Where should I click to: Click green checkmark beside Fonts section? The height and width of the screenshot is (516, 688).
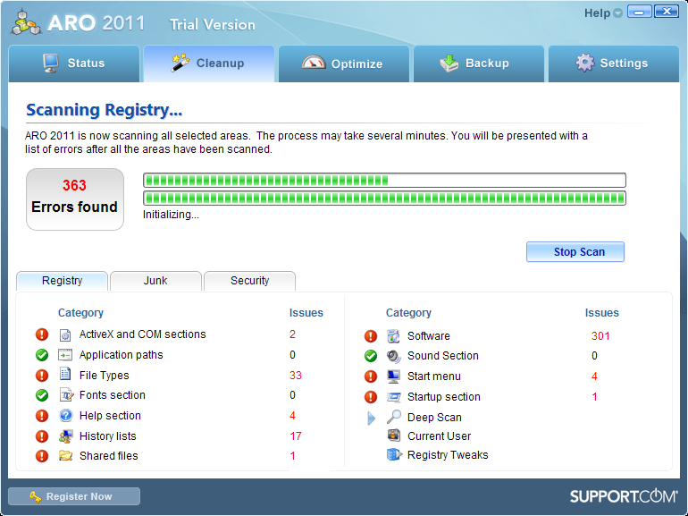(x=42, y=395)
